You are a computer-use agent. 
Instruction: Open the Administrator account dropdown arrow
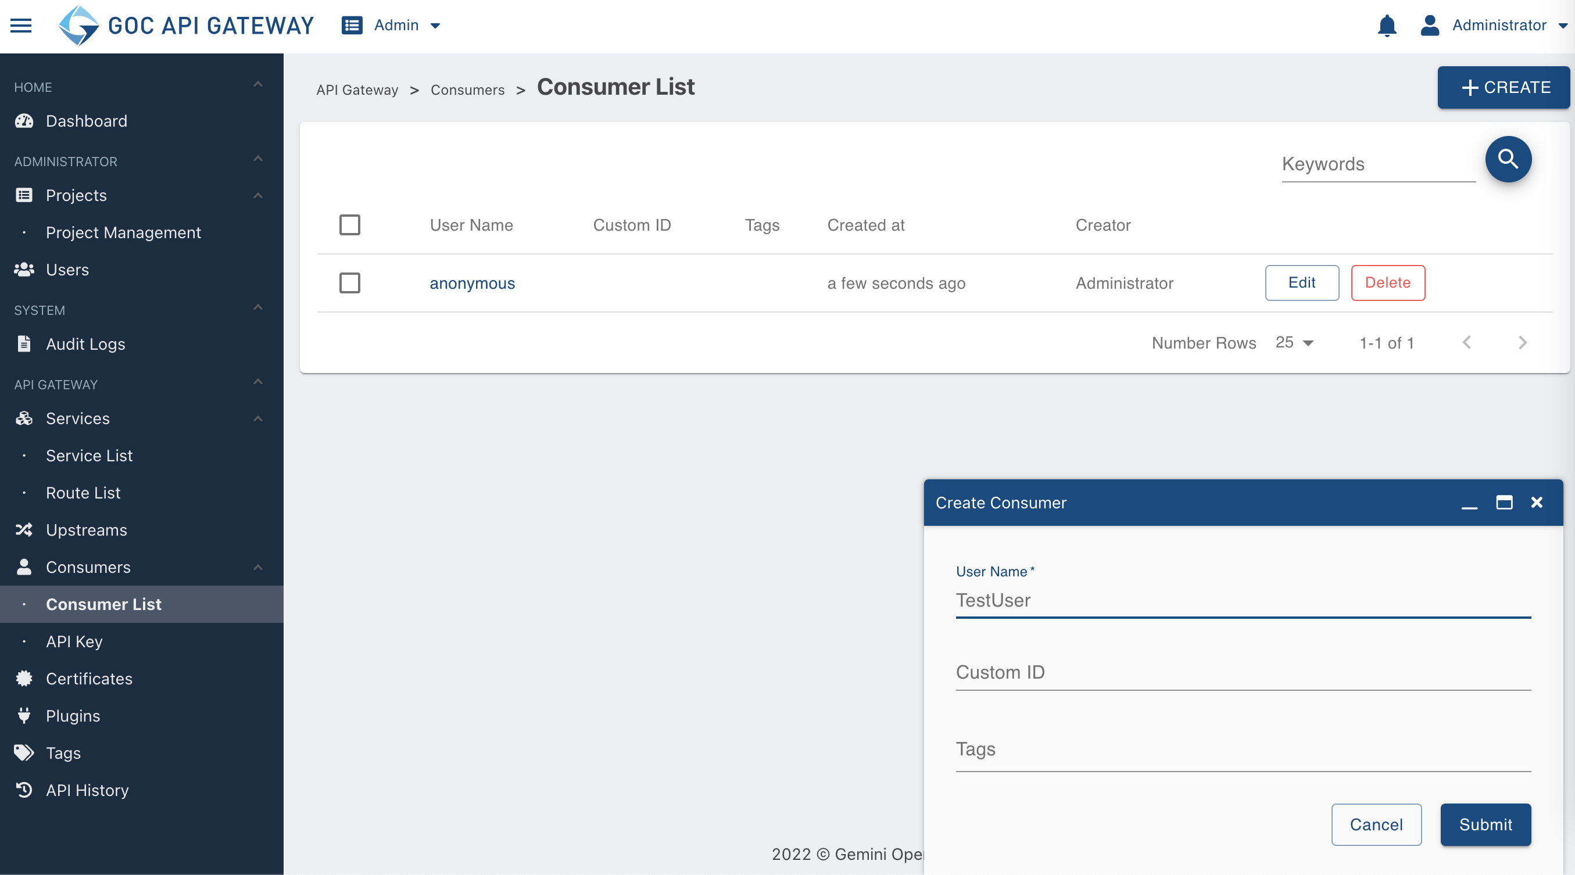pos(1563,26)
